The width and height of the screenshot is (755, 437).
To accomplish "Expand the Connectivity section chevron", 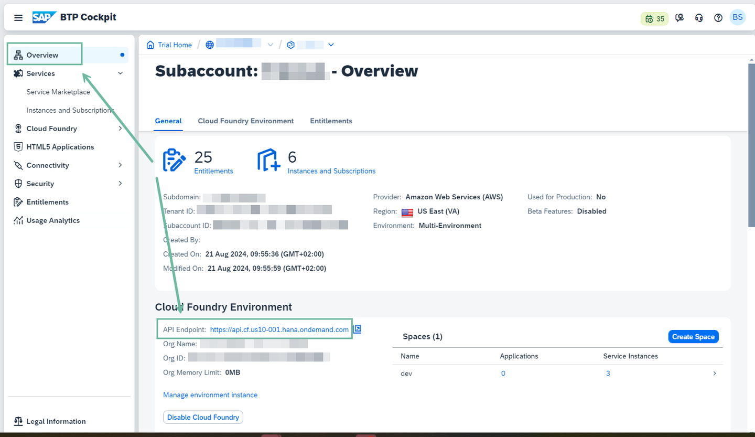I will 120,165.
